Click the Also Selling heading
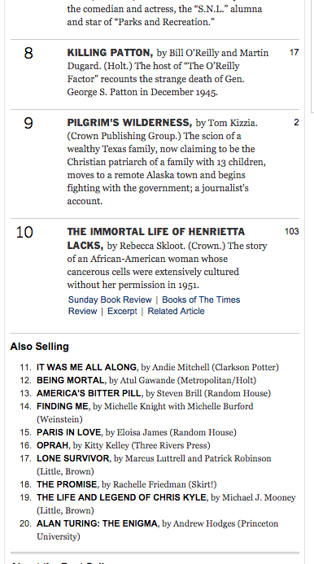Screen dimensions: 314x564 pyautogui.click(x=40, y=347)
